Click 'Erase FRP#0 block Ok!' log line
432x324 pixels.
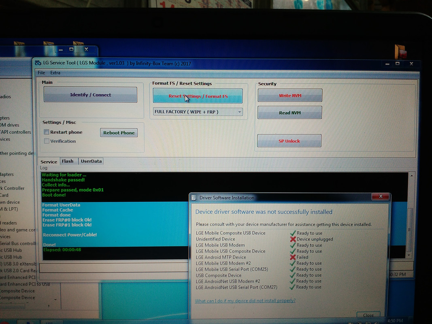tap(67, 220)
